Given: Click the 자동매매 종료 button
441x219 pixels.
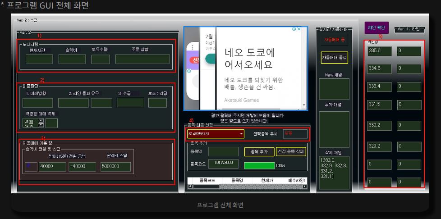Looking at the screenshot, I should click(335, 58).
